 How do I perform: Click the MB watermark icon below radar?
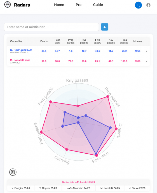13,172
